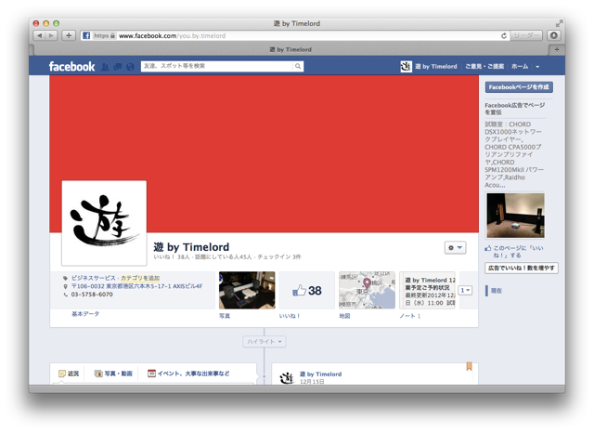Click 広告でいいね！数を増やす button

(x=522, y=268)
